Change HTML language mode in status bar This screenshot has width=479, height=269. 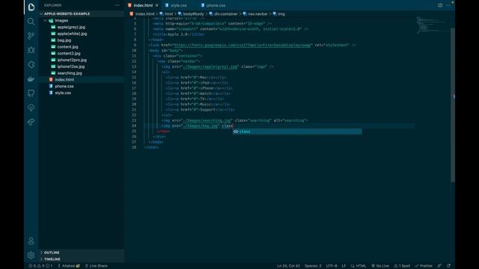tap(359, 266)
